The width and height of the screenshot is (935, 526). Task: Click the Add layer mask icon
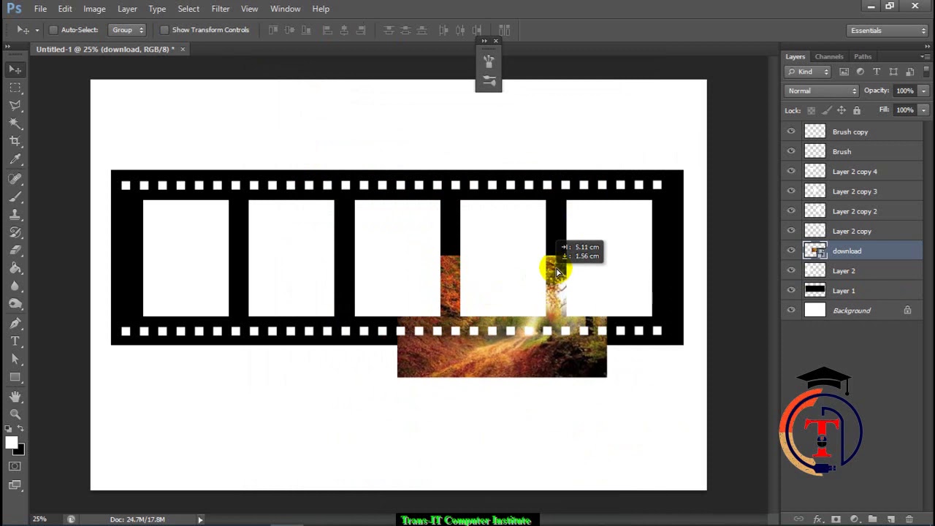pyautogui.click(x=836, y=519)
